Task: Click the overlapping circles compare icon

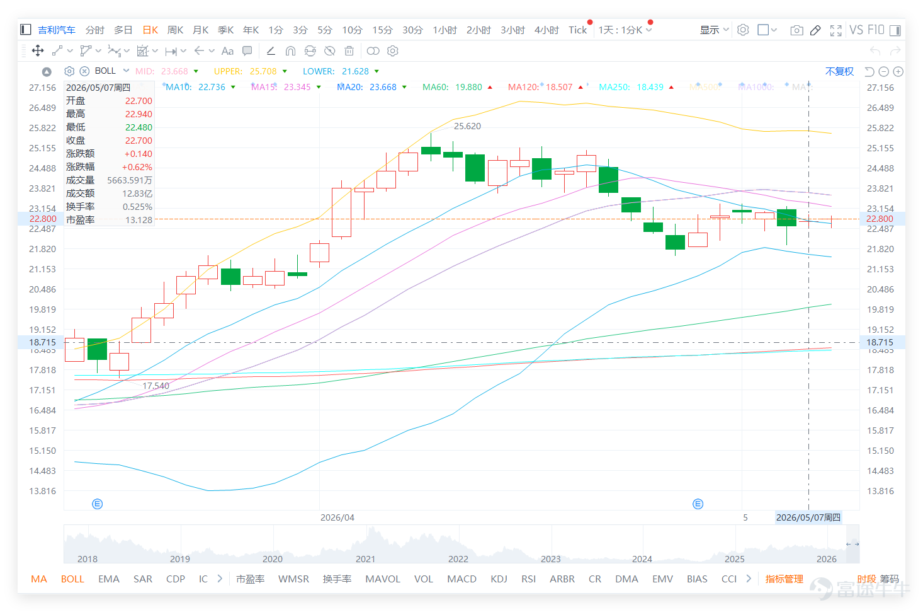Action: [x=373, y=51]
